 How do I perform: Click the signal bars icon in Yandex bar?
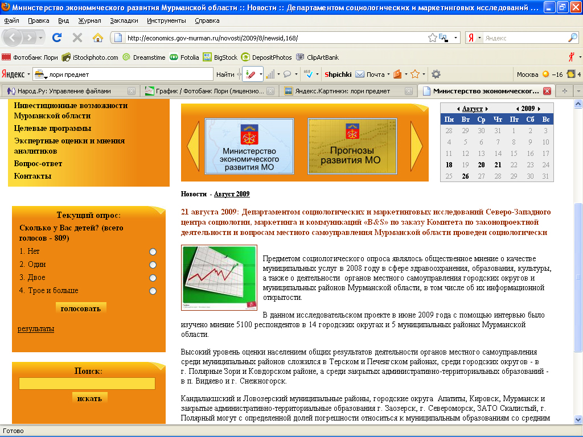270,75
